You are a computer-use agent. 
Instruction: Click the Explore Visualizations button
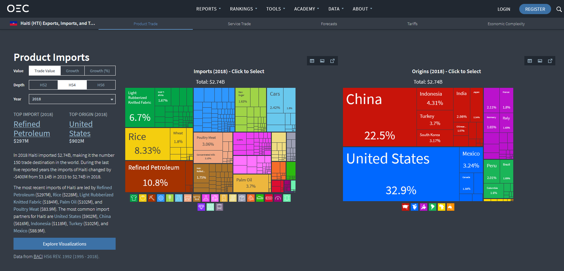(65, 244)
